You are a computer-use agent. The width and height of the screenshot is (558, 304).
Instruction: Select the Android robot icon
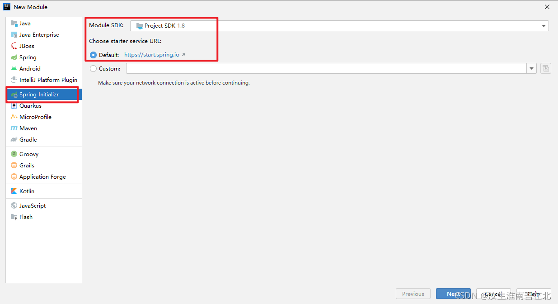coord(14,69)
